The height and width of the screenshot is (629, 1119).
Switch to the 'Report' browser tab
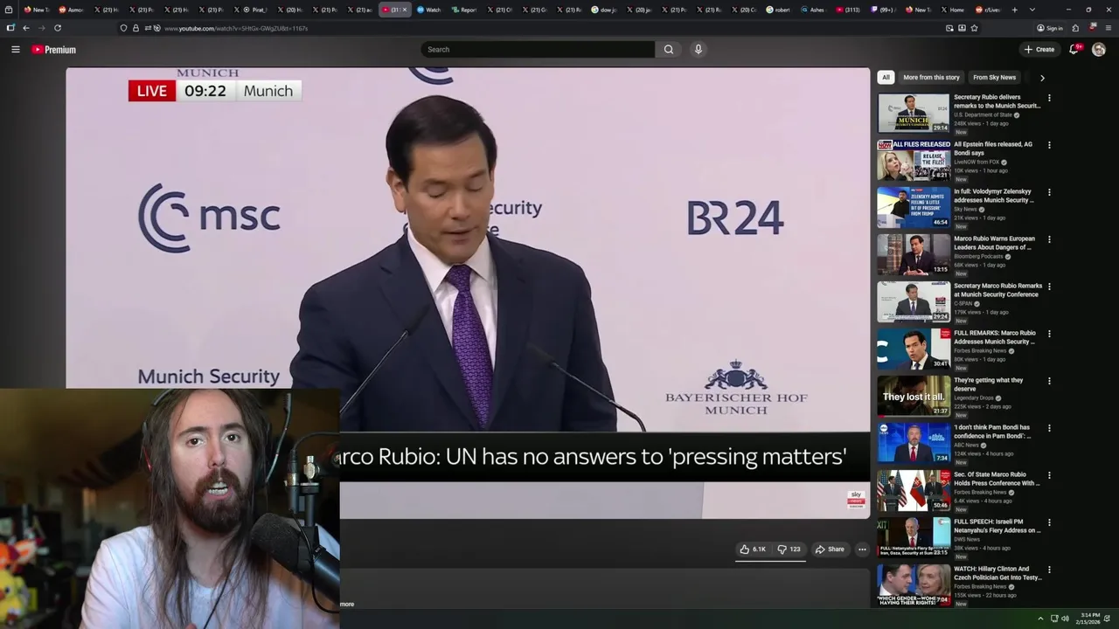tap(463, 10)
